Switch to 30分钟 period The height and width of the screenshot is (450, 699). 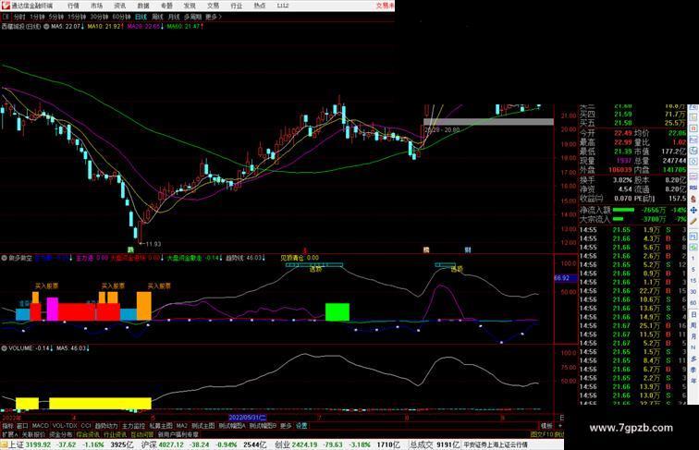point(99,17)
